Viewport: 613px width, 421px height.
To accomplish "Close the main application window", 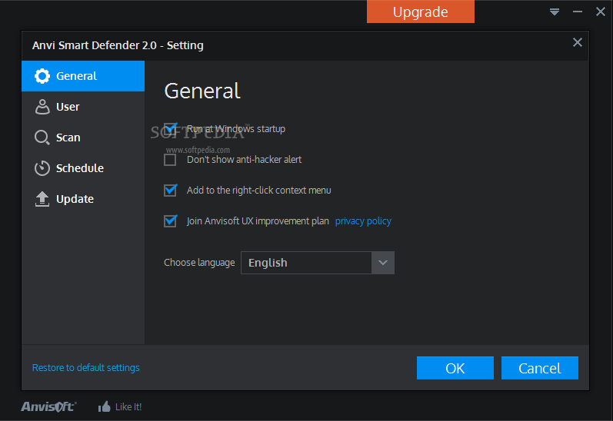I will click(601, 12).
